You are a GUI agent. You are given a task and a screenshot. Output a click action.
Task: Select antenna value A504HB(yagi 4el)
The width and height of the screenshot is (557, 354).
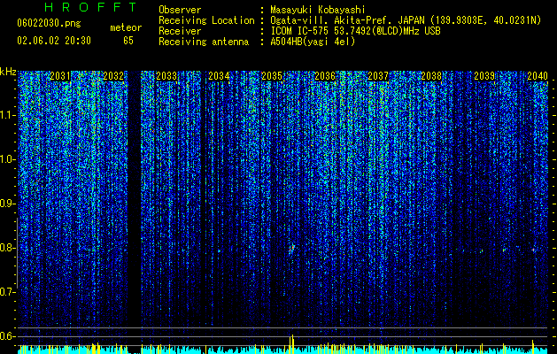[313, 42]
